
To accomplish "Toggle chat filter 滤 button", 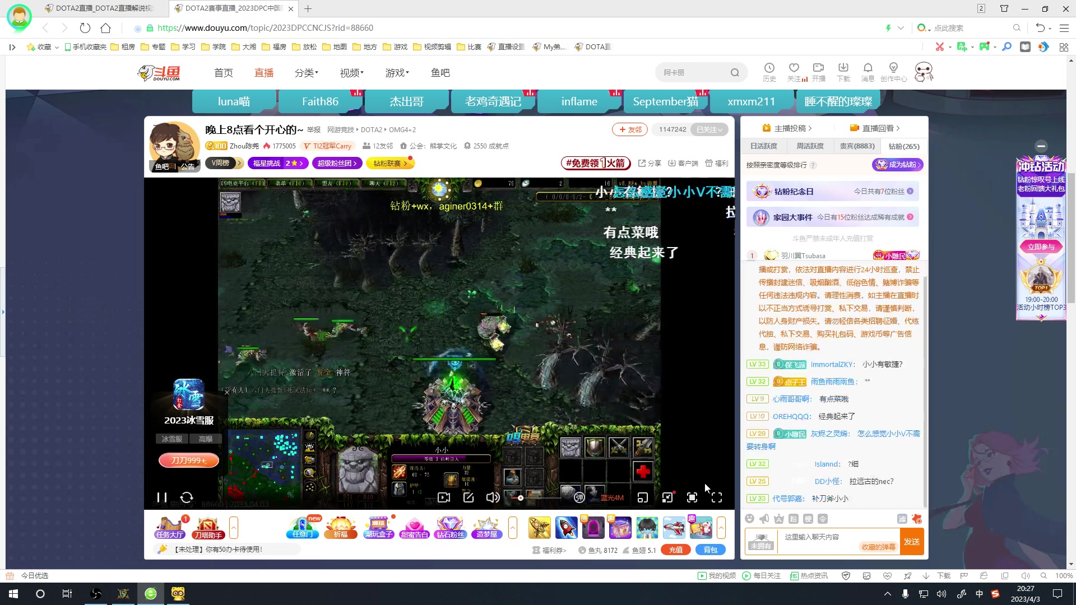I will [x=902, y=519].
